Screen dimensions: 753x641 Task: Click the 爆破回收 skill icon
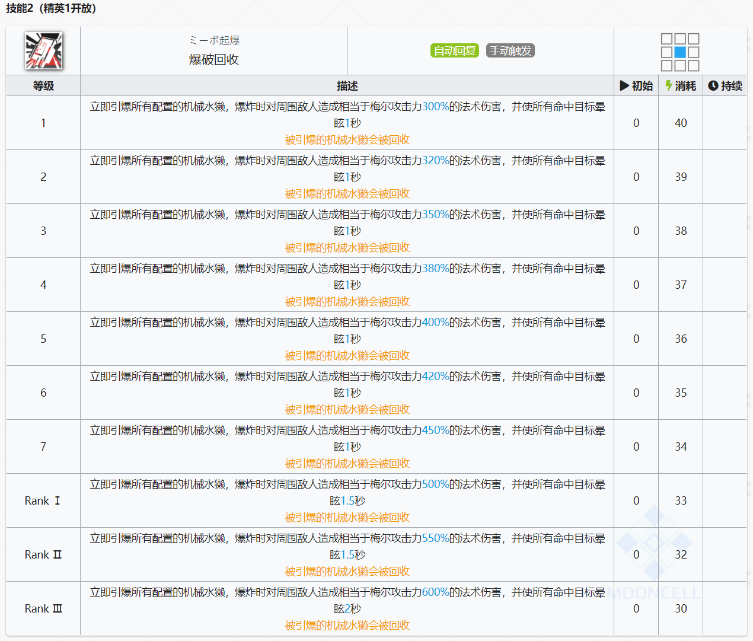pyautogui.click(x=43, y=51)
